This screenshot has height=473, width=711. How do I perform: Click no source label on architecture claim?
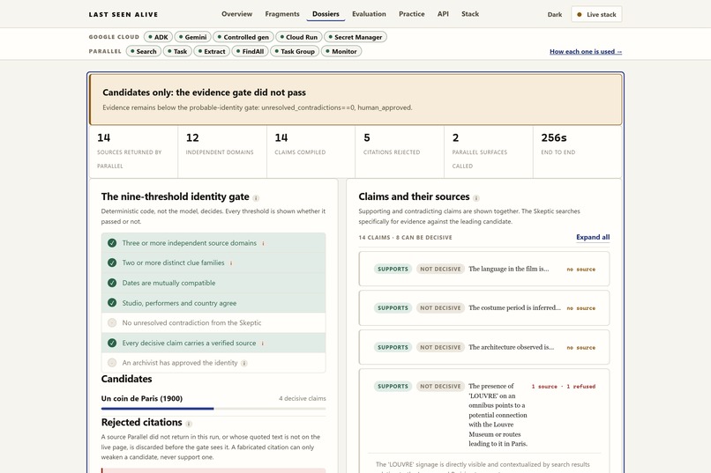pos(580,348)
